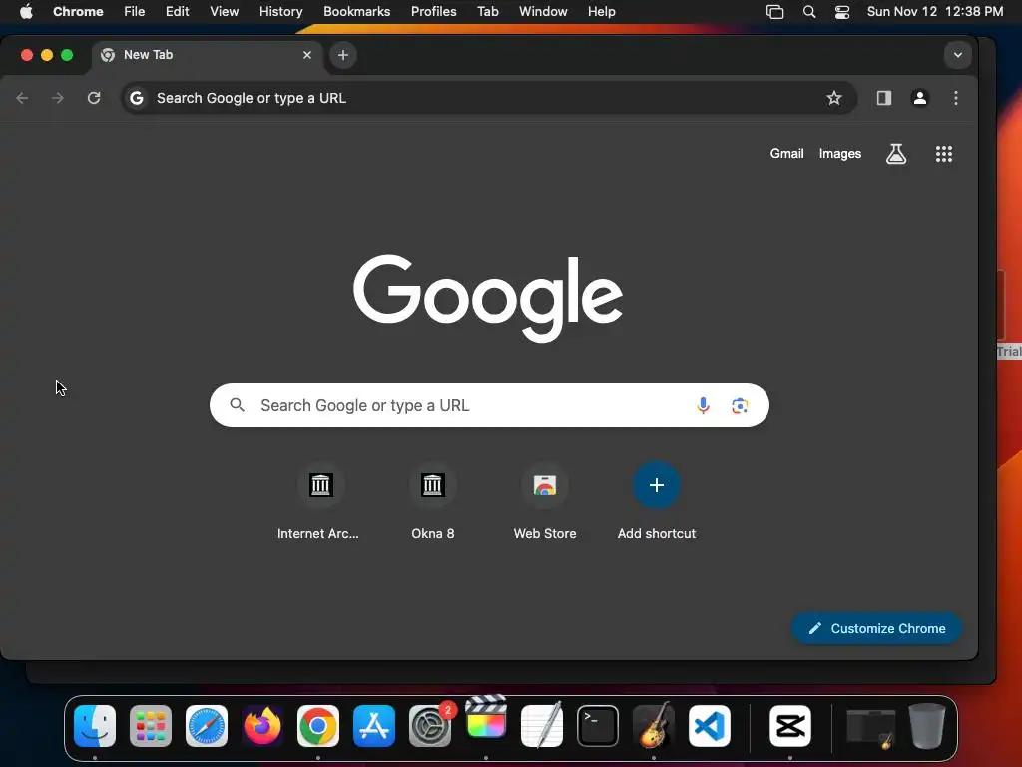1022x767 pixels.
Task: Open the Images link
Action: 840,153
